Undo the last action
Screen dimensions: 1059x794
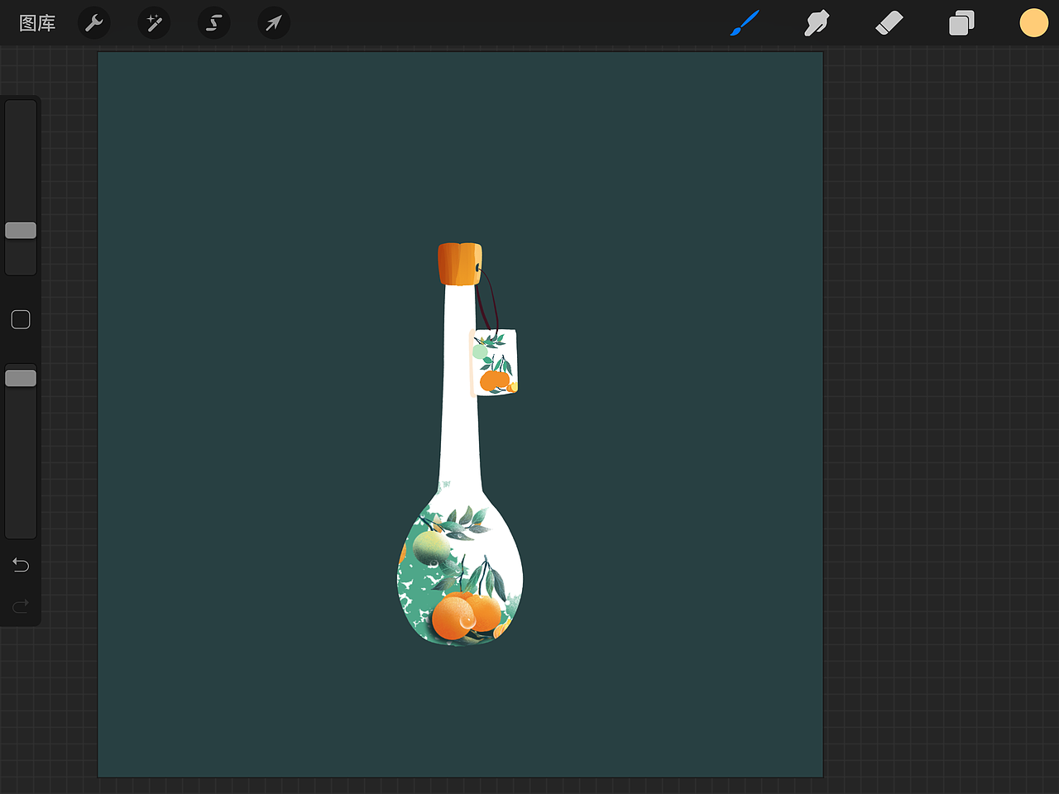[x=21, y=565]
